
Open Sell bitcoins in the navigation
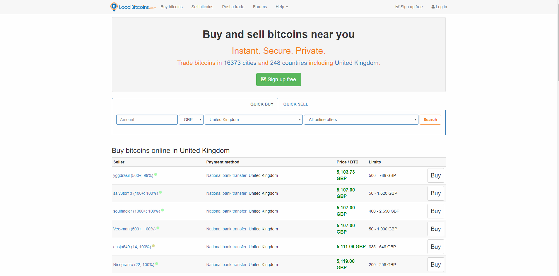tap(202, 7)
